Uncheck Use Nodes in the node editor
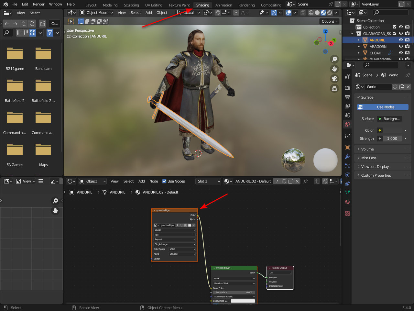 click(164, 181)
